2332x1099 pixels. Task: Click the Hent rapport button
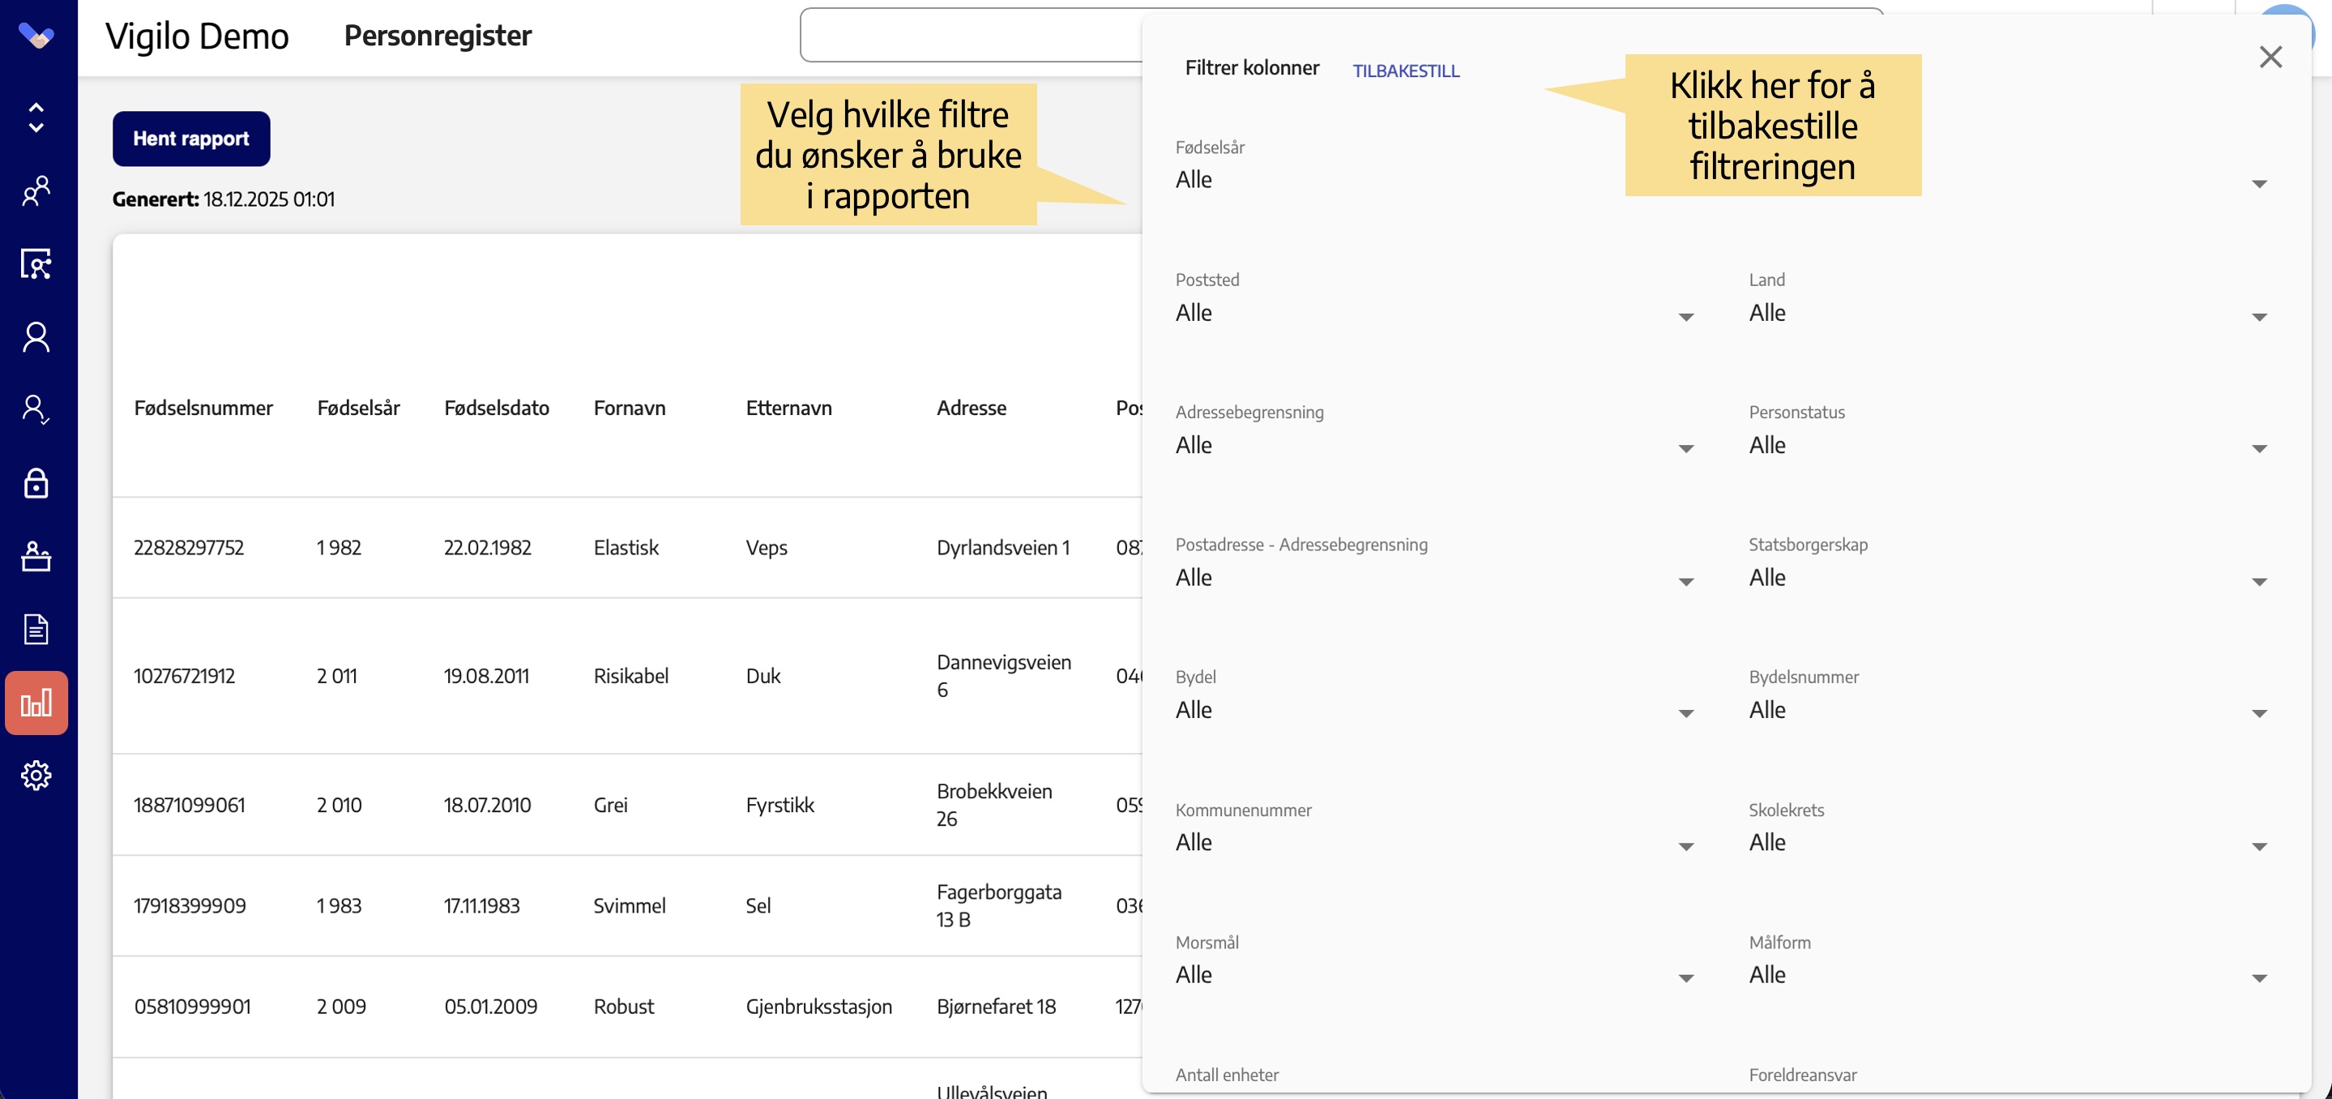[191, 139]
